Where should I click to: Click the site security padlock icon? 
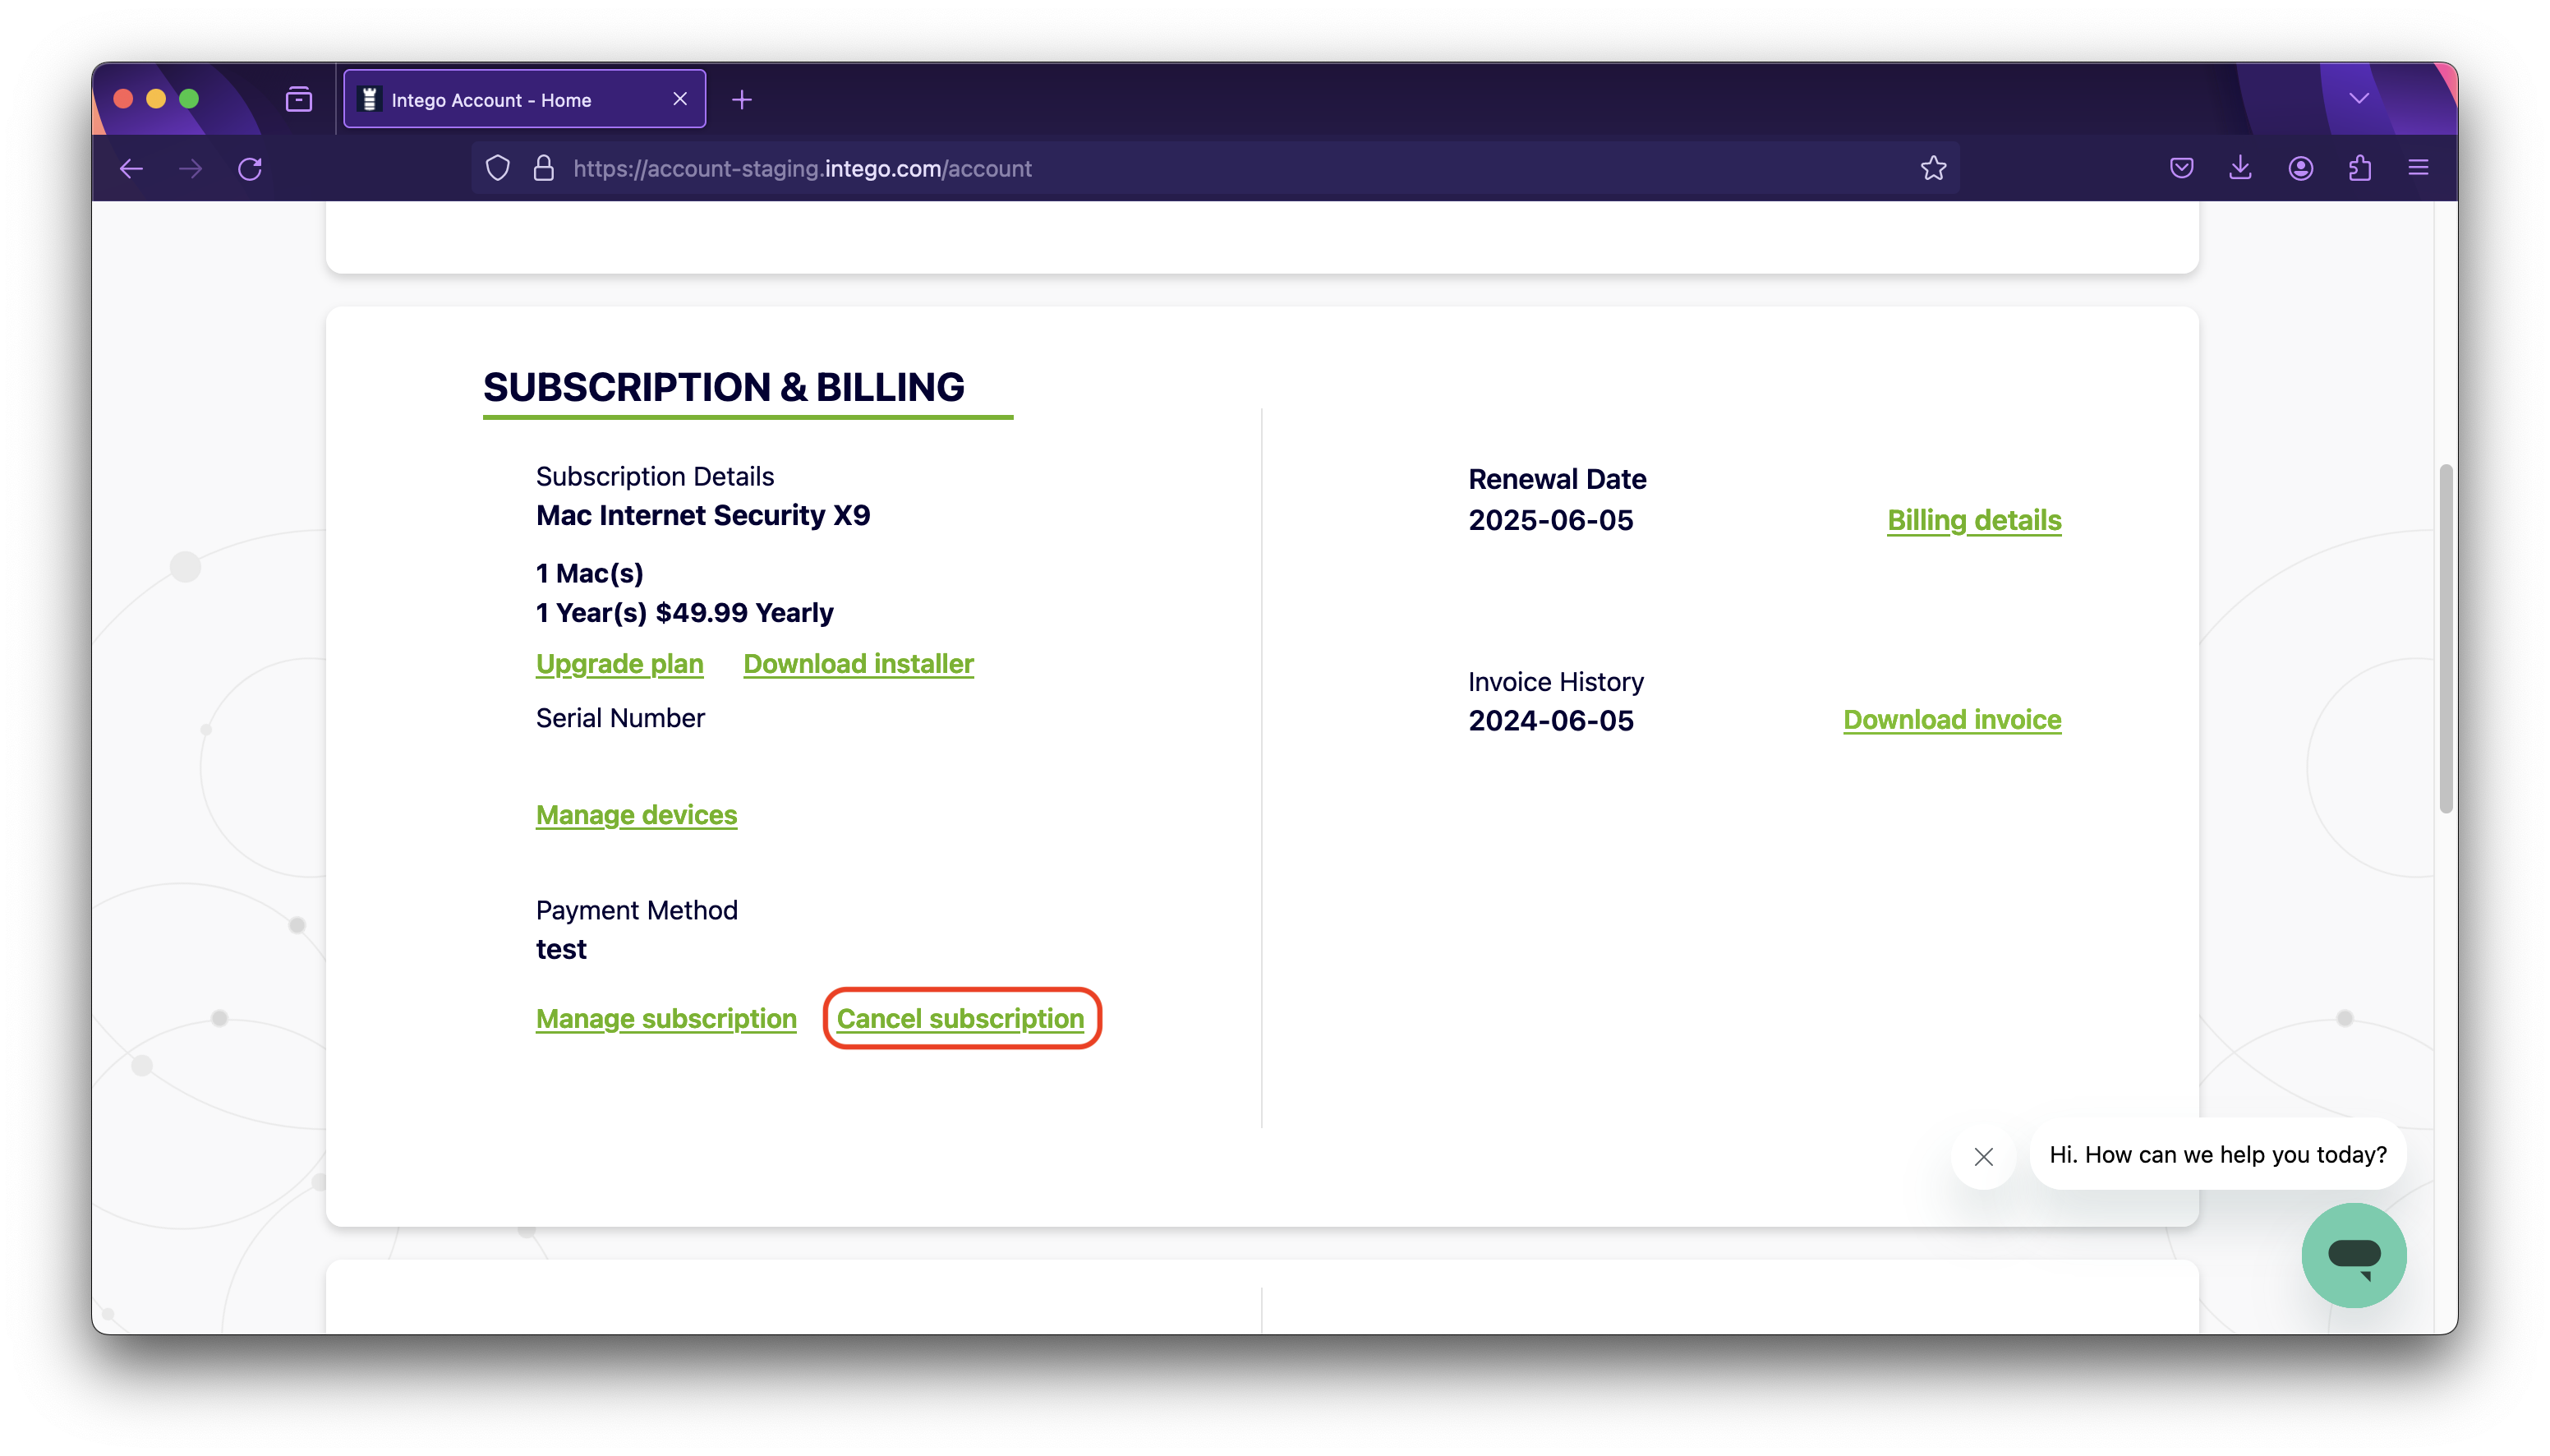[544, 168]
